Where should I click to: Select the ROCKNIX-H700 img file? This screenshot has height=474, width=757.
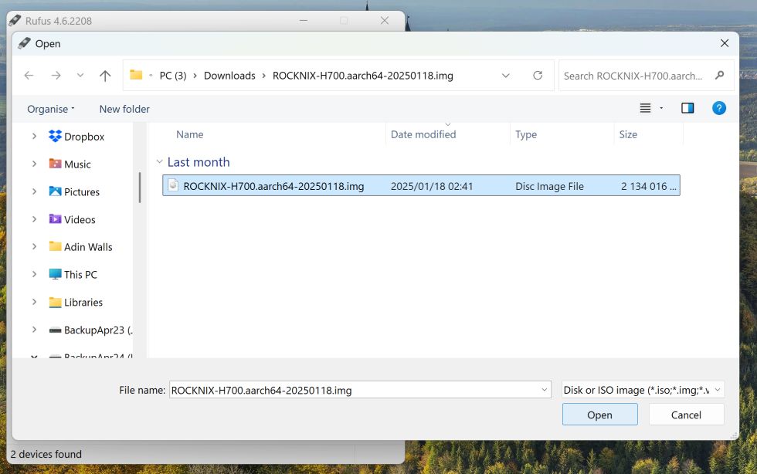(x=273, y=186)
